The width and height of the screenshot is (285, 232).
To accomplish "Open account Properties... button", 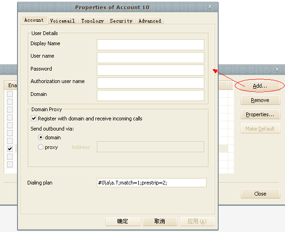I will pos(260,114).
